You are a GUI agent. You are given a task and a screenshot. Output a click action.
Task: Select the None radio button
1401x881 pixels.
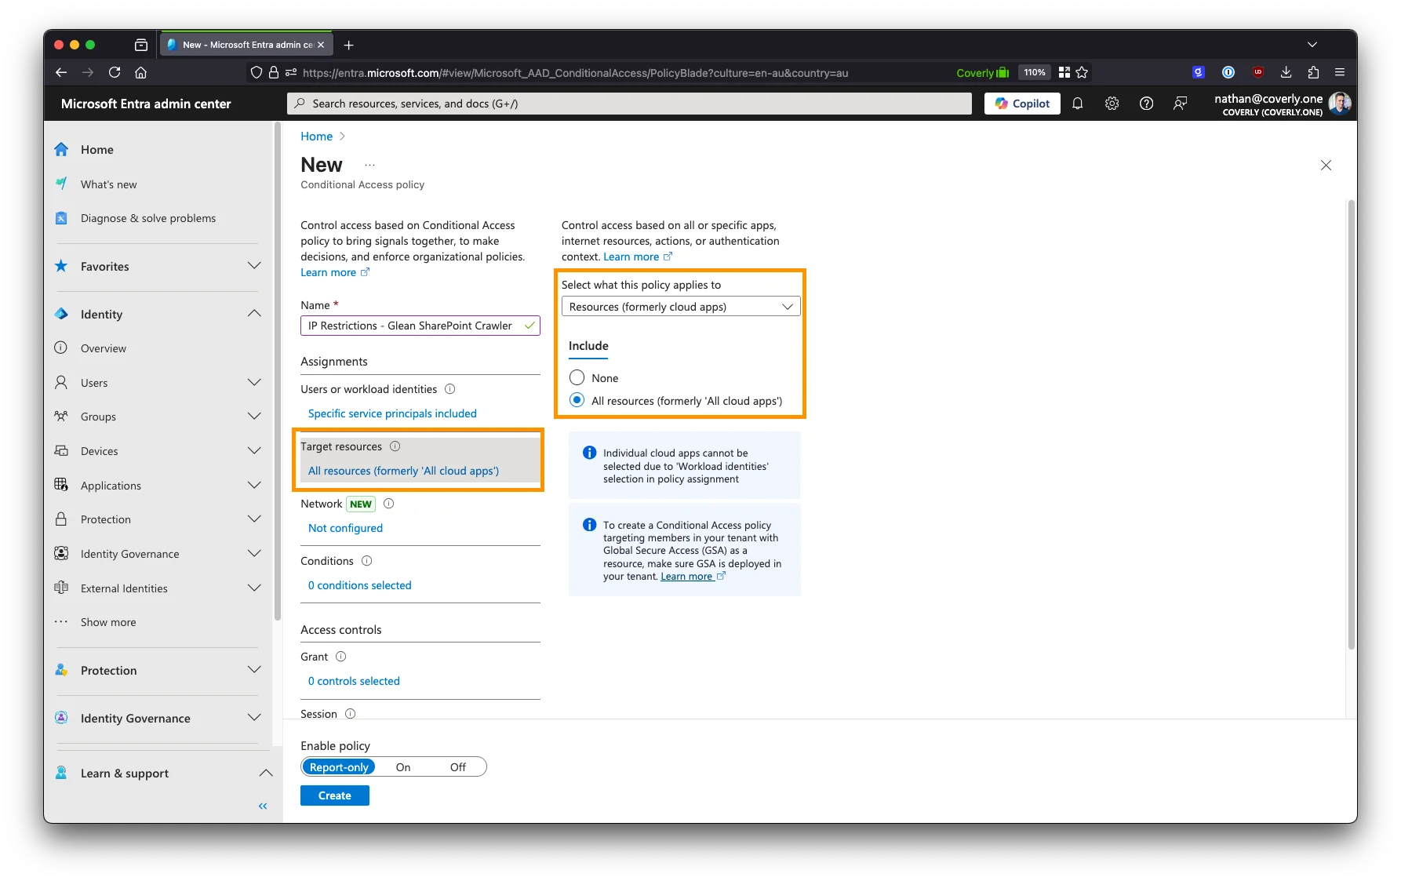click(577, 377)
